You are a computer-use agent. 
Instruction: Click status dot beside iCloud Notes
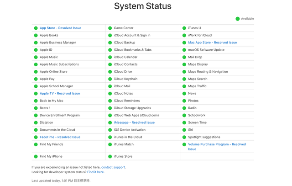110,94
